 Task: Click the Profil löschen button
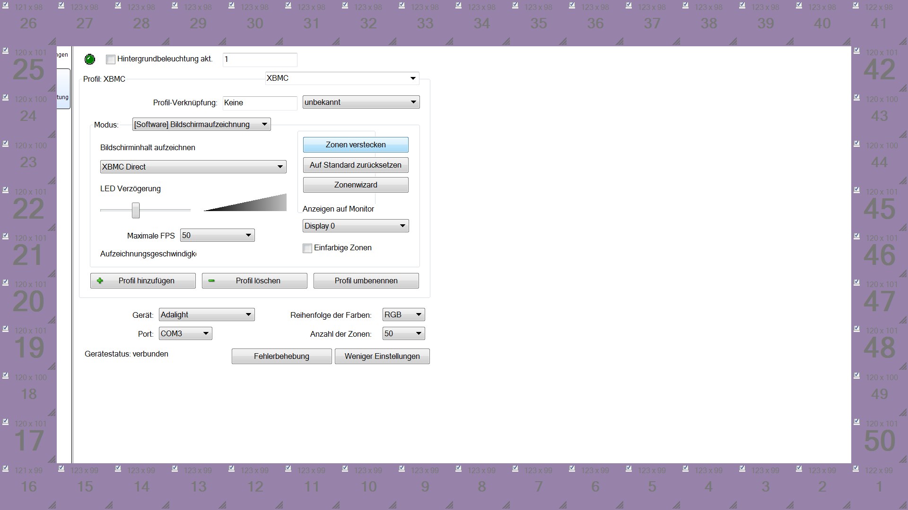254,280
